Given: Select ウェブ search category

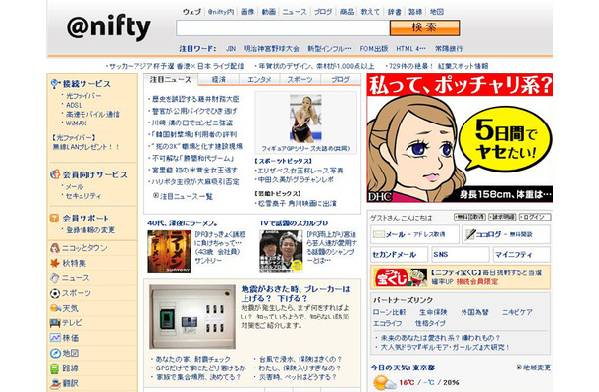Looking at the screenshot, I should [191, 12].
